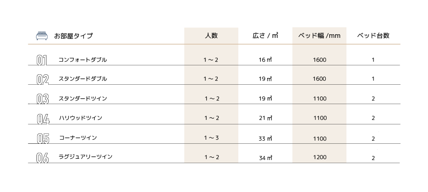Click the コーナーツイン room name

[x=78, y=137]
